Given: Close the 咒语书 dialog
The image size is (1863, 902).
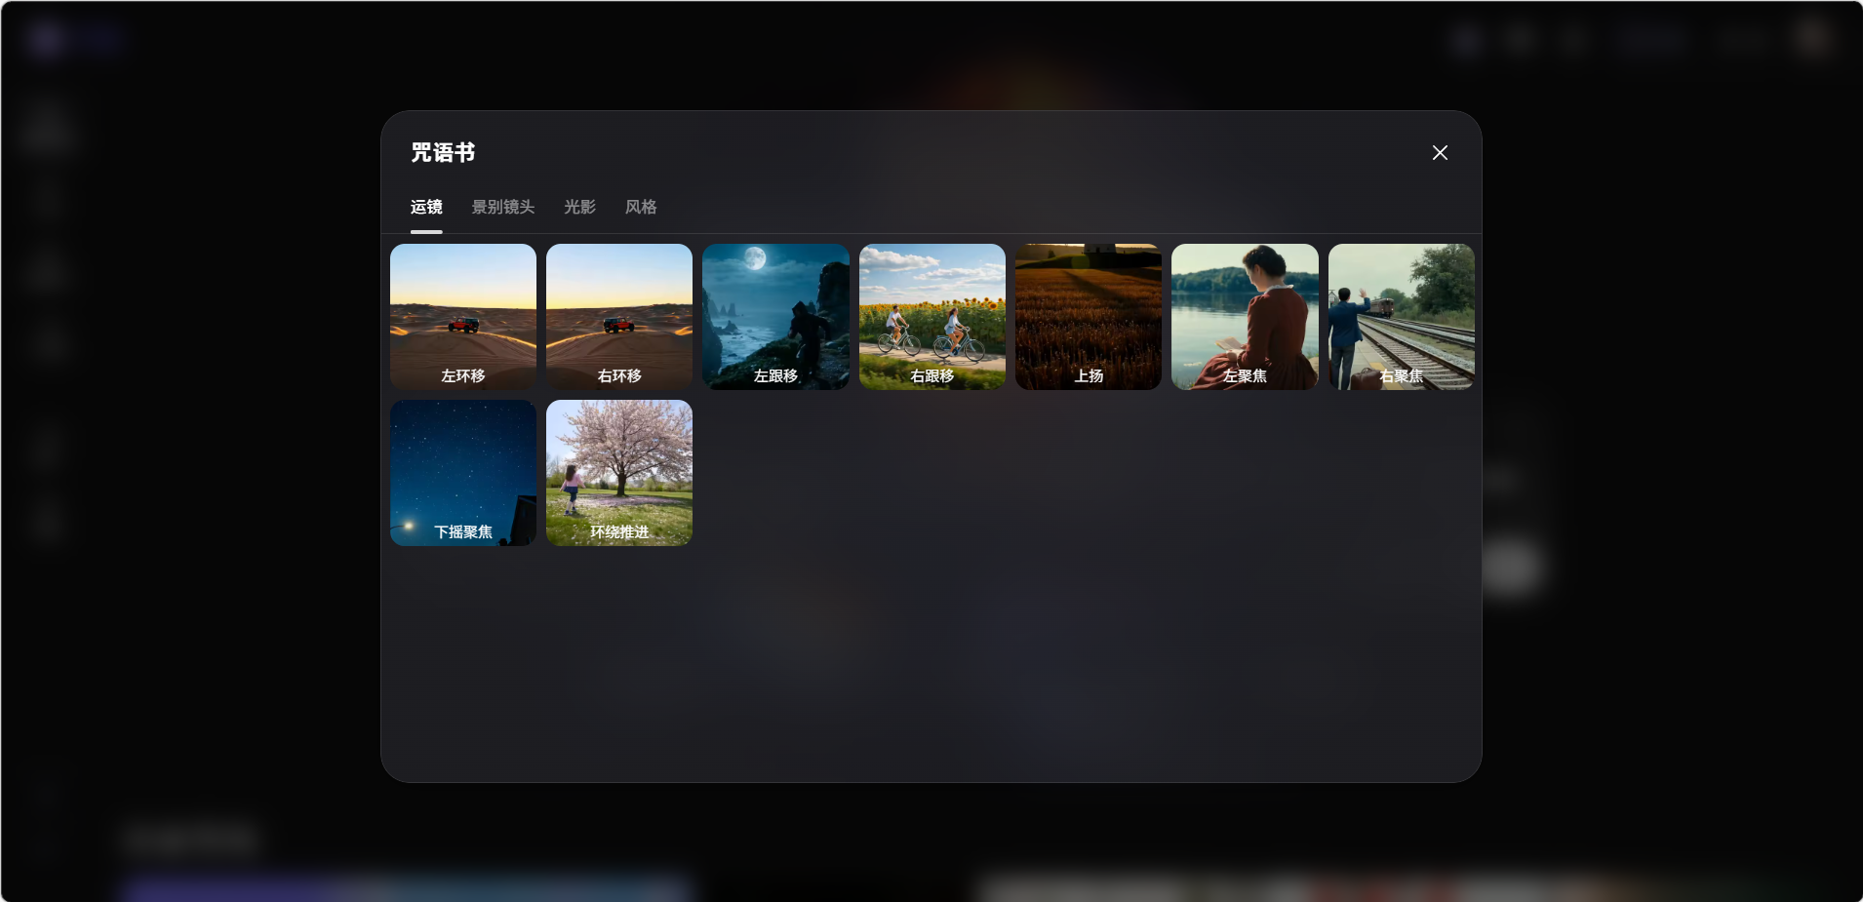Looking at the screenshot, I should click(x=1440, y=153).
